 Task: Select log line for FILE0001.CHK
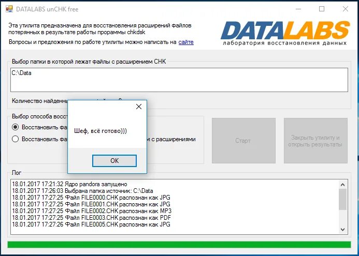(x=91, y=204)
